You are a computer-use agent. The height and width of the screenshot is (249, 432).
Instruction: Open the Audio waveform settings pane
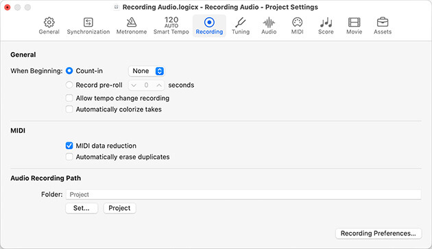pos(269,26)
